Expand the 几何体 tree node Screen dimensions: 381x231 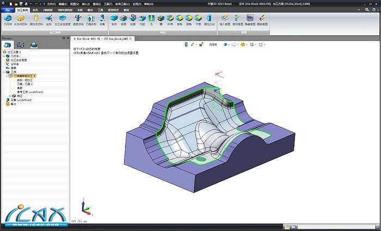[5, 55]
